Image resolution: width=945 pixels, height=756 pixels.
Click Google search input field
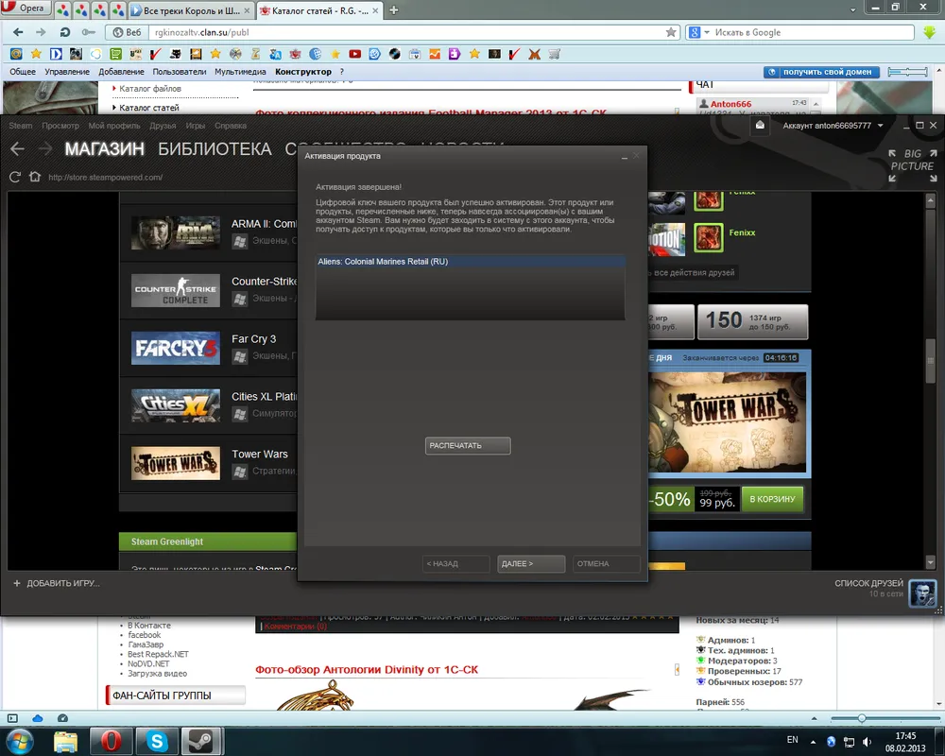813,32
